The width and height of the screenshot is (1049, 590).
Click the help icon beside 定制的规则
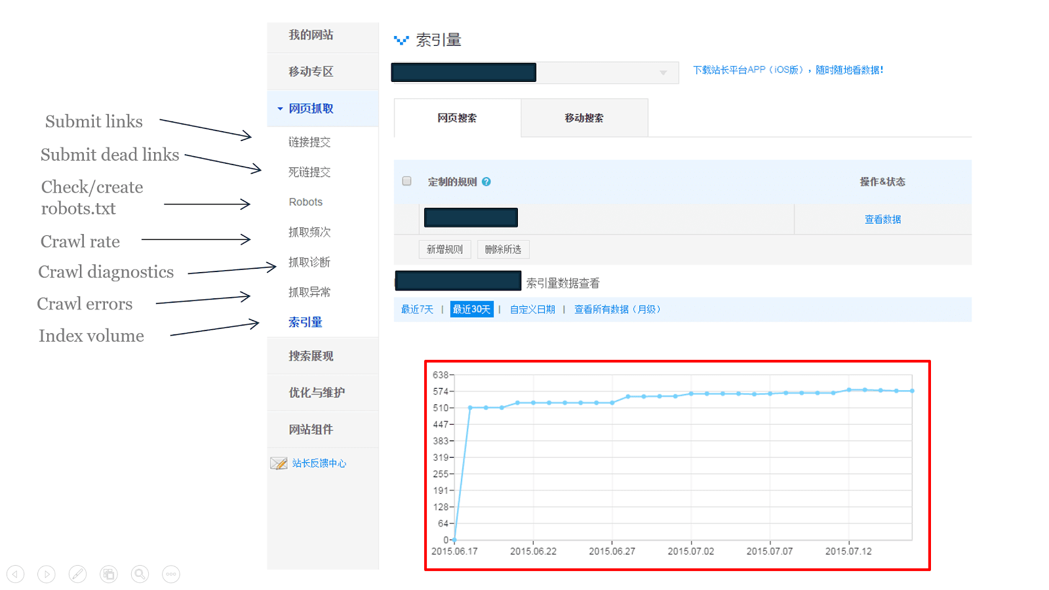[486, 182]
